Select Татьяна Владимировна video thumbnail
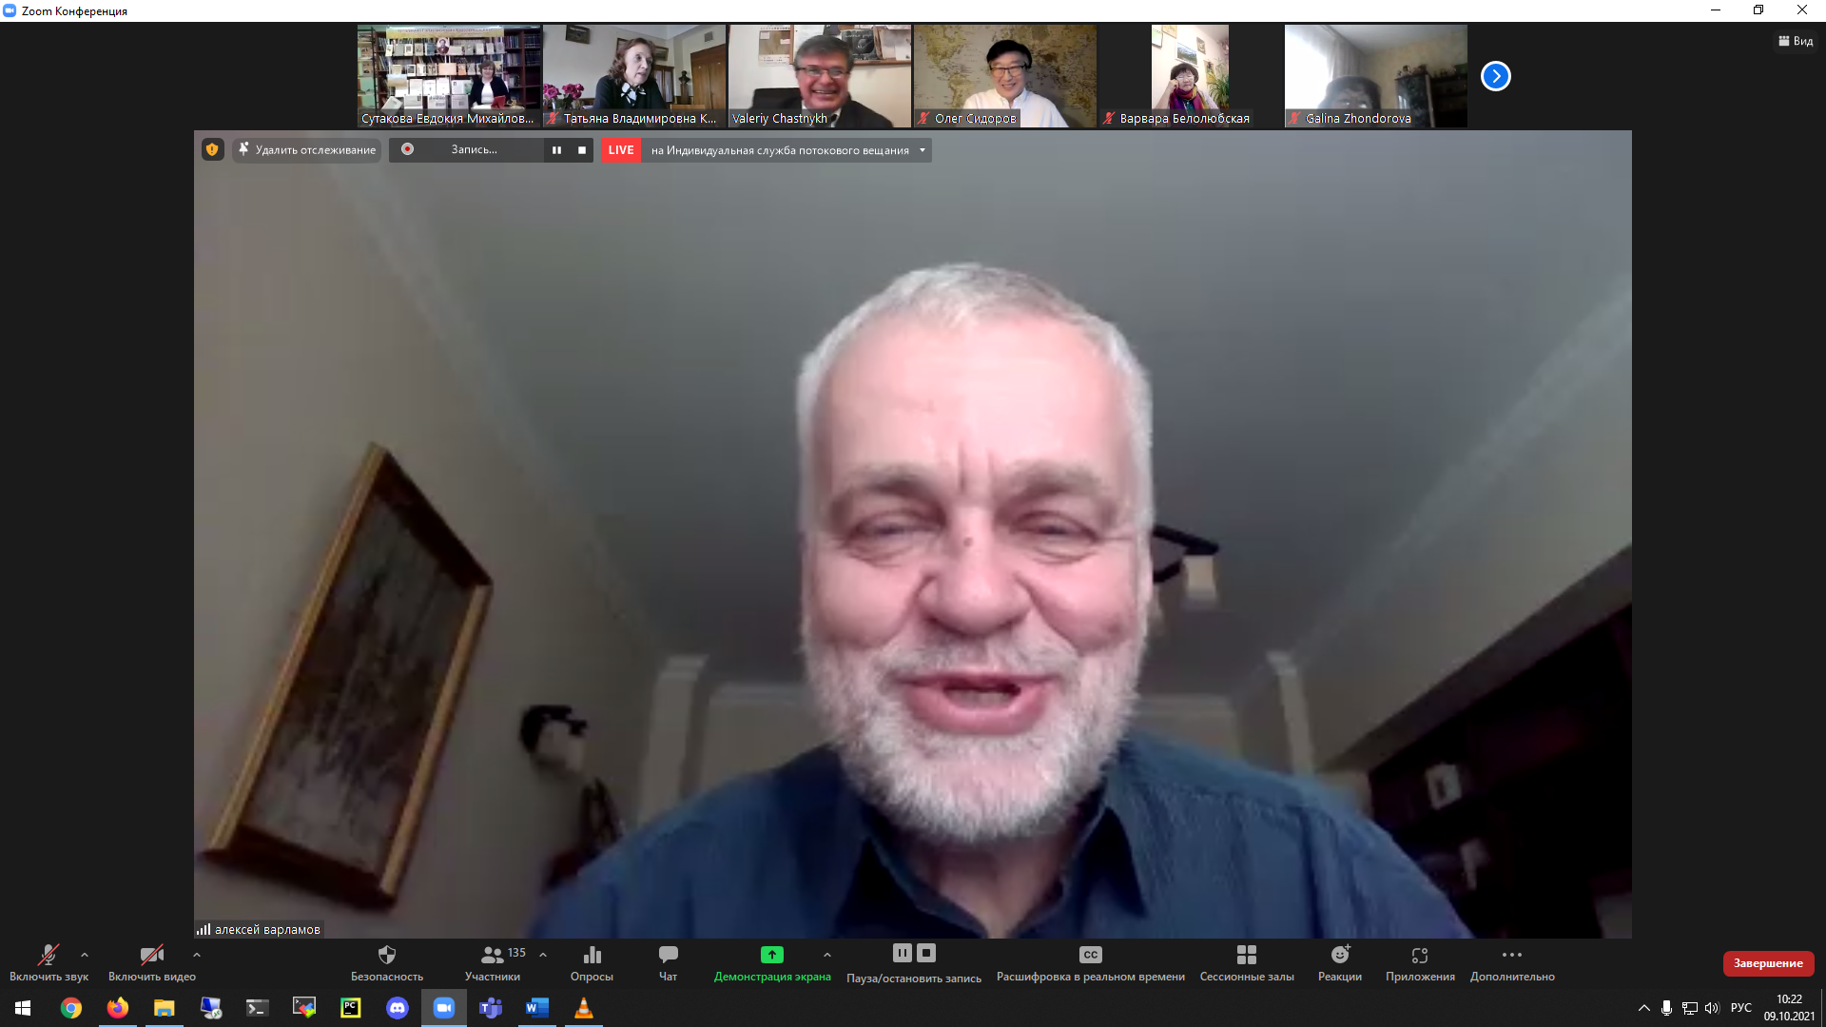1826x1027 pixels. point(634,76)
